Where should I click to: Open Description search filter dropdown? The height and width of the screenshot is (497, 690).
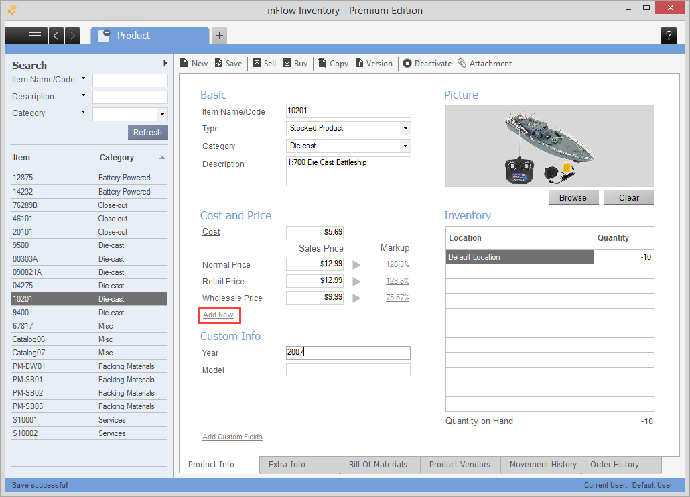pyautogui.click(x=83, y=95)
